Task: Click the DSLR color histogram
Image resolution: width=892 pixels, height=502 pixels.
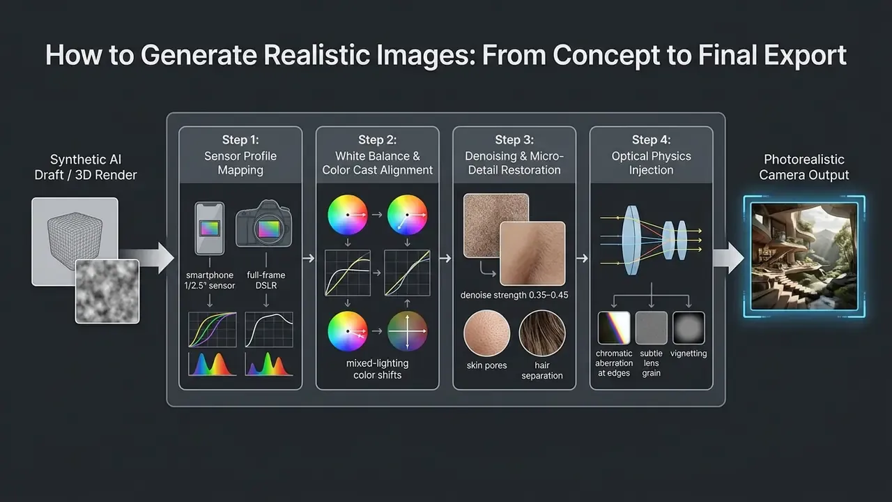Action: pyautogui.click(x=269, y=364)
